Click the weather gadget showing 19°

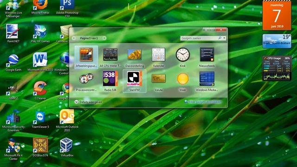277,41
